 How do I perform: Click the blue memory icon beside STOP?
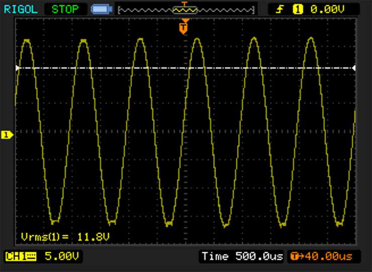click(102, 9)
